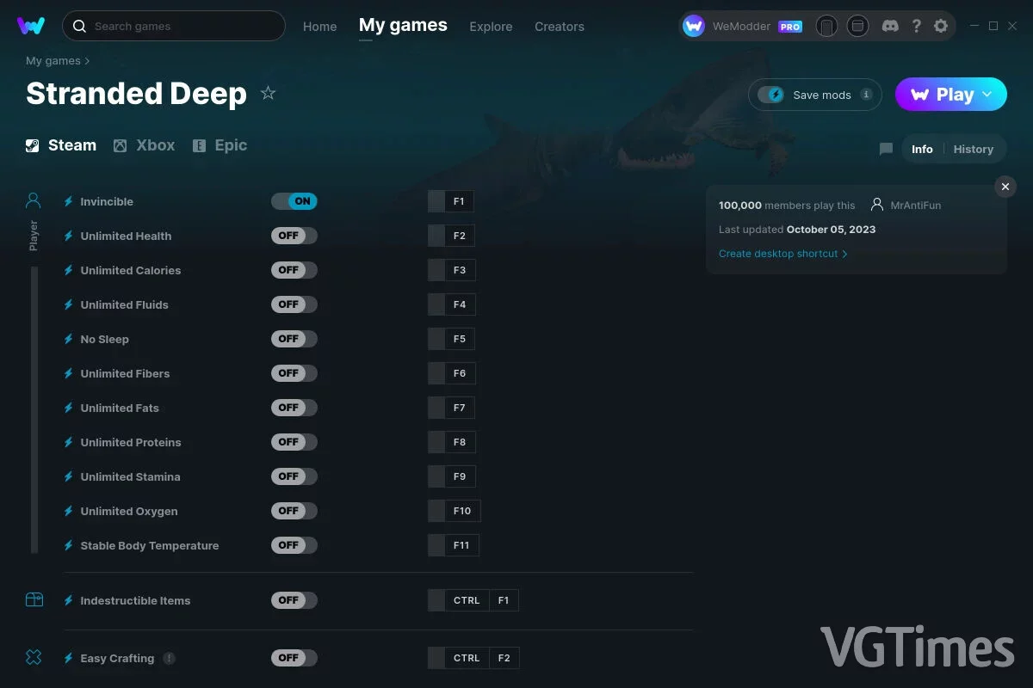Click the Unlimited Proteins mod name
The height and width of the screenshot is (688, 1033).
(x=131, y=442)
